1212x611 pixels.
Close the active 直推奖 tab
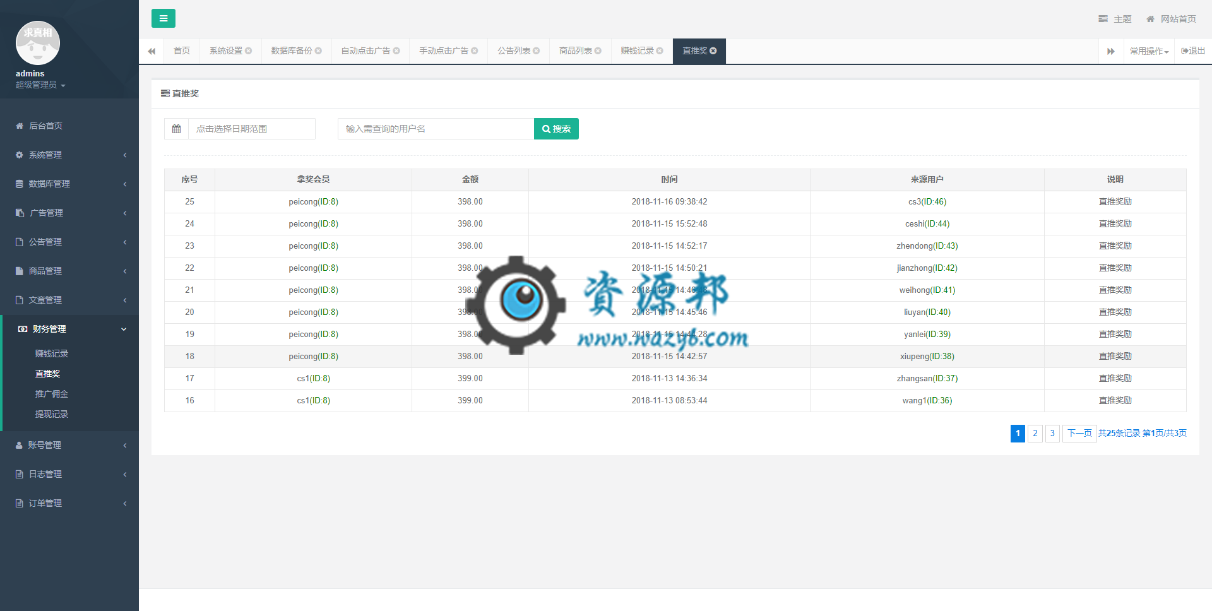tap(713, 50)
